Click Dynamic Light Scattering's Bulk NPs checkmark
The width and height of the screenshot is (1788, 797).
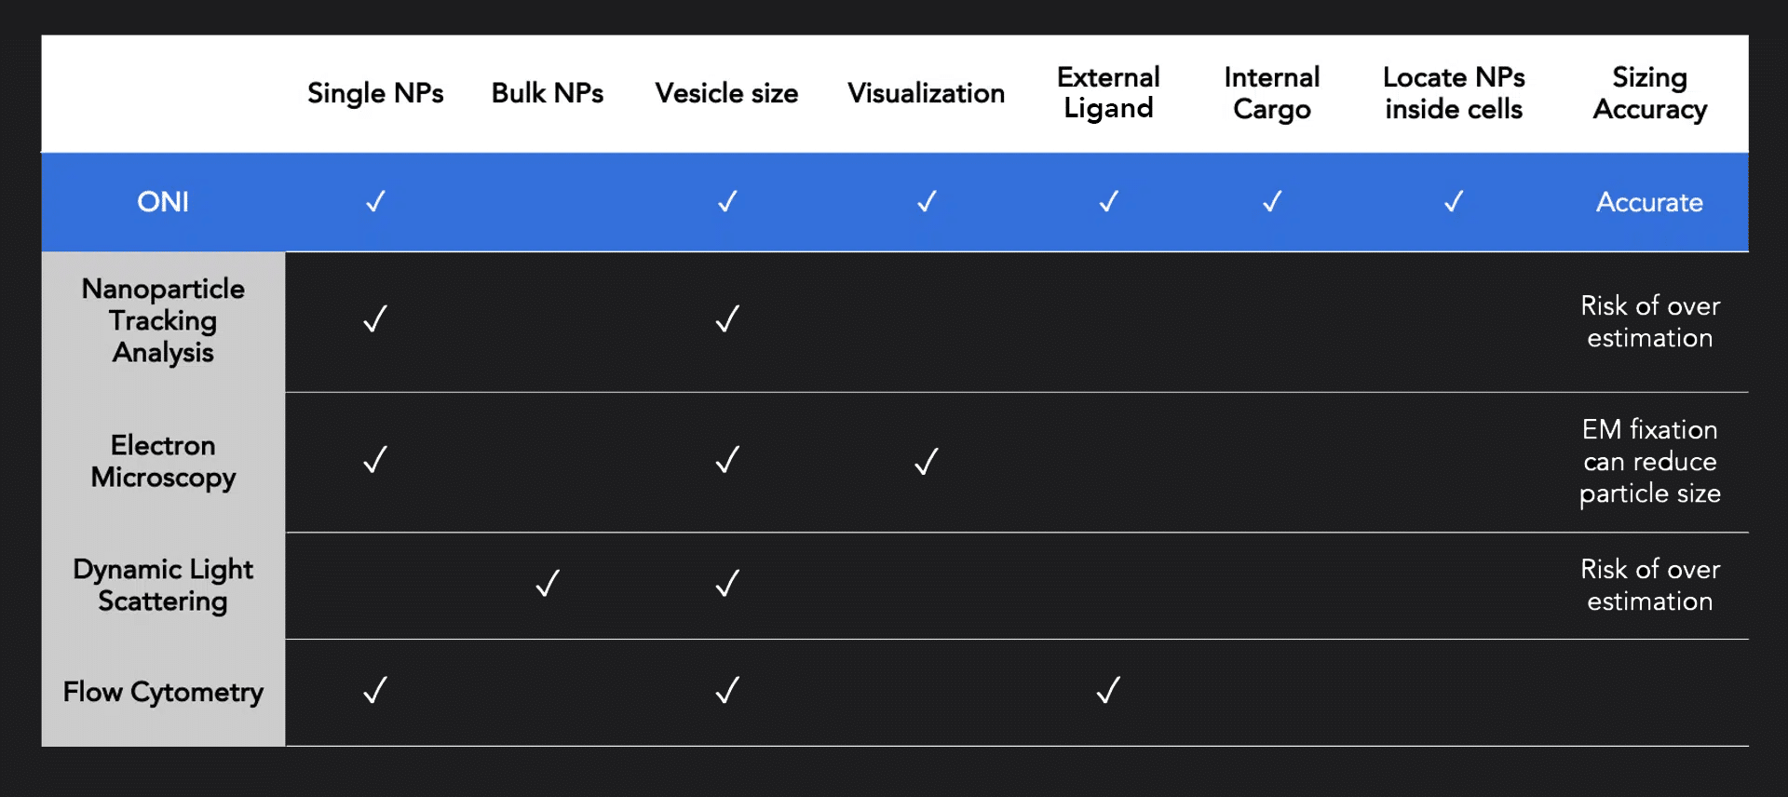[x=548, y=583]
